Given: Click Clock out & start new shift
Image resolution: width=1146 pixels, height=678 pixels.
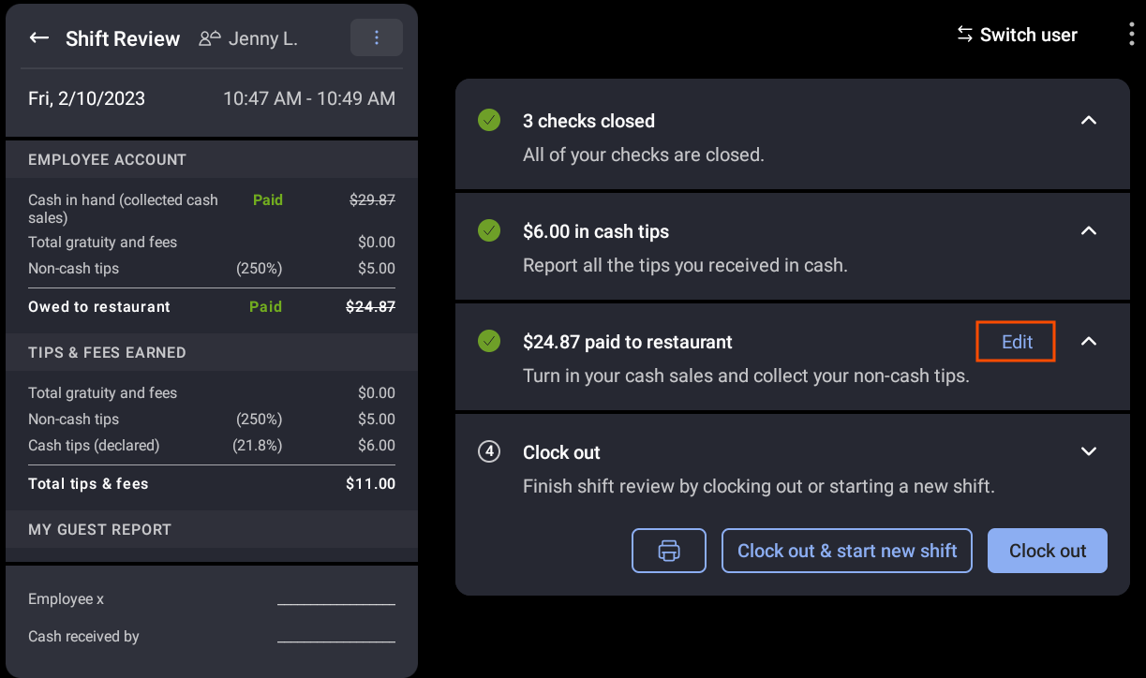Looking at the screenshot, I should click(846, 551).
